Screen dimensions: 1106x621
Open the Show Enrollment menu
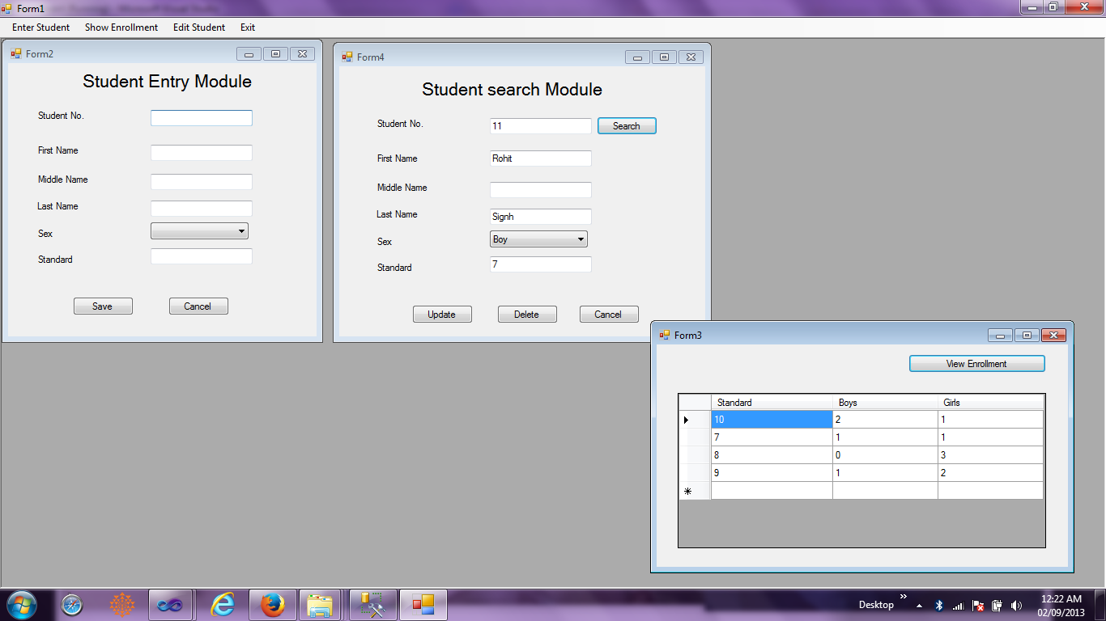[121, 27]
